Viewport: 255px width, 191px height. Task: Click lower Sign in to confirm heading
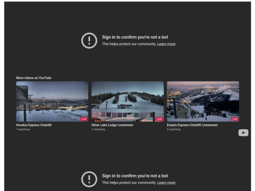pos(135,176)
